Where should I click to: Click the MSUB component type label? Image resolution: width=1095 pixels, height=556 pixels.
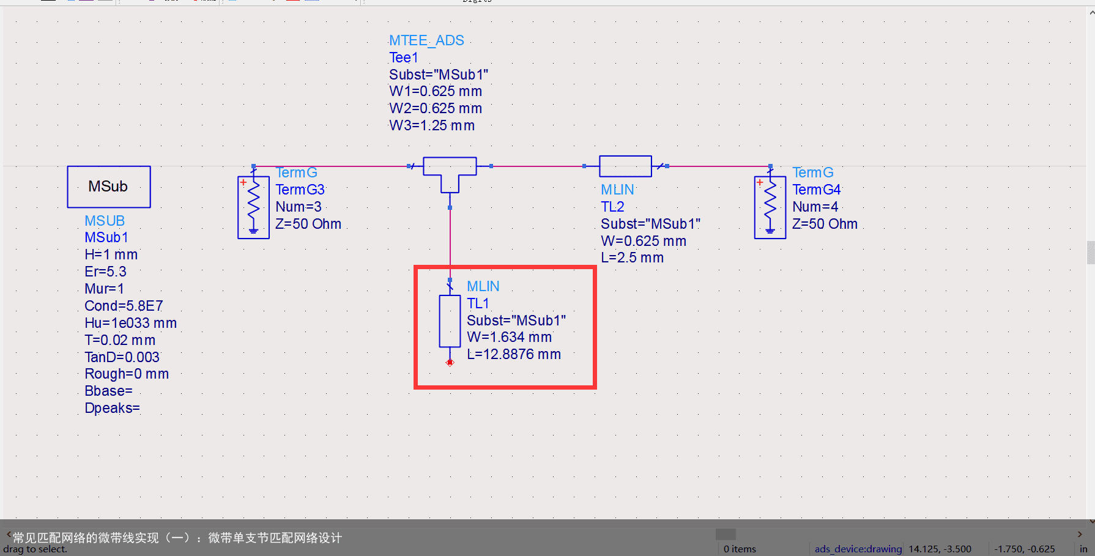point(105,221)
